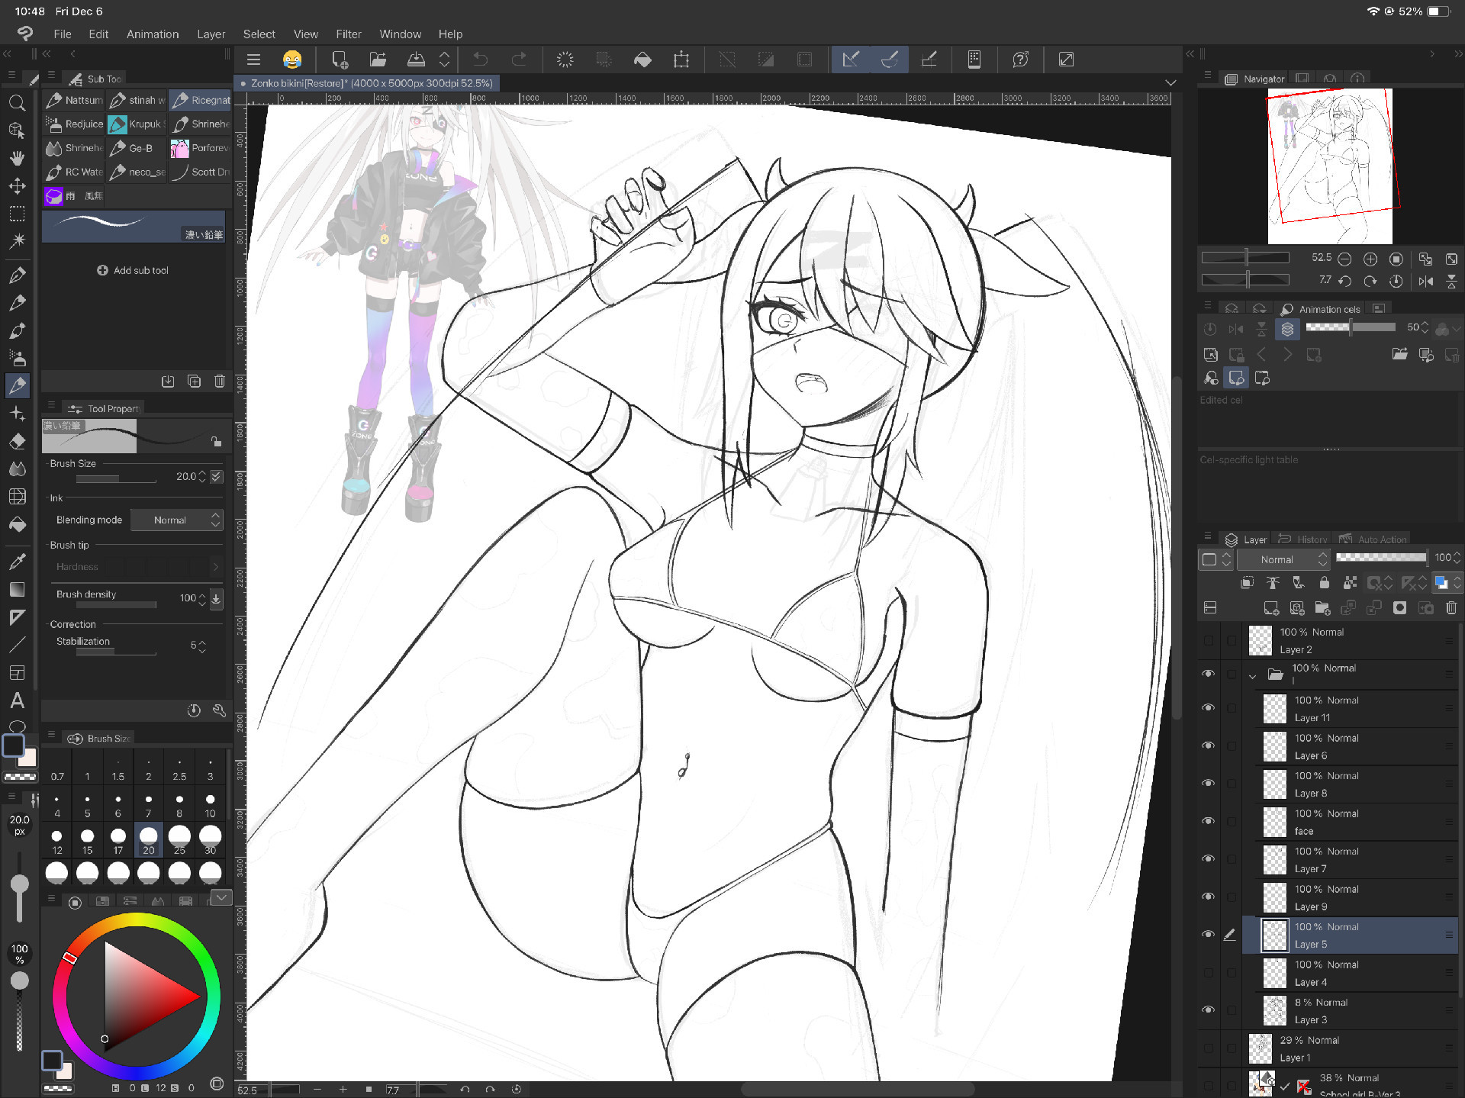Select the Move layer tool
The width and height of the screenshot is (1465, 1098).
click(x=17, y=185)
